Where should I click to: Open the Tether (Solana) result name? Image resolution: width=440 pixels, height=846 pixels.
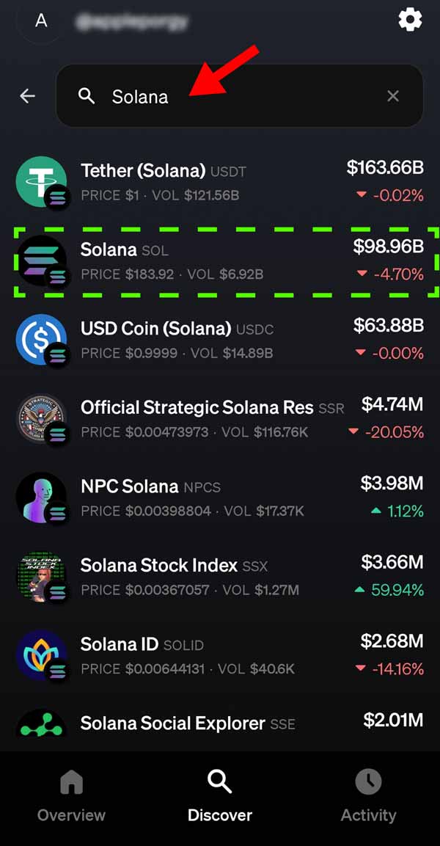[x=143, y=171]
